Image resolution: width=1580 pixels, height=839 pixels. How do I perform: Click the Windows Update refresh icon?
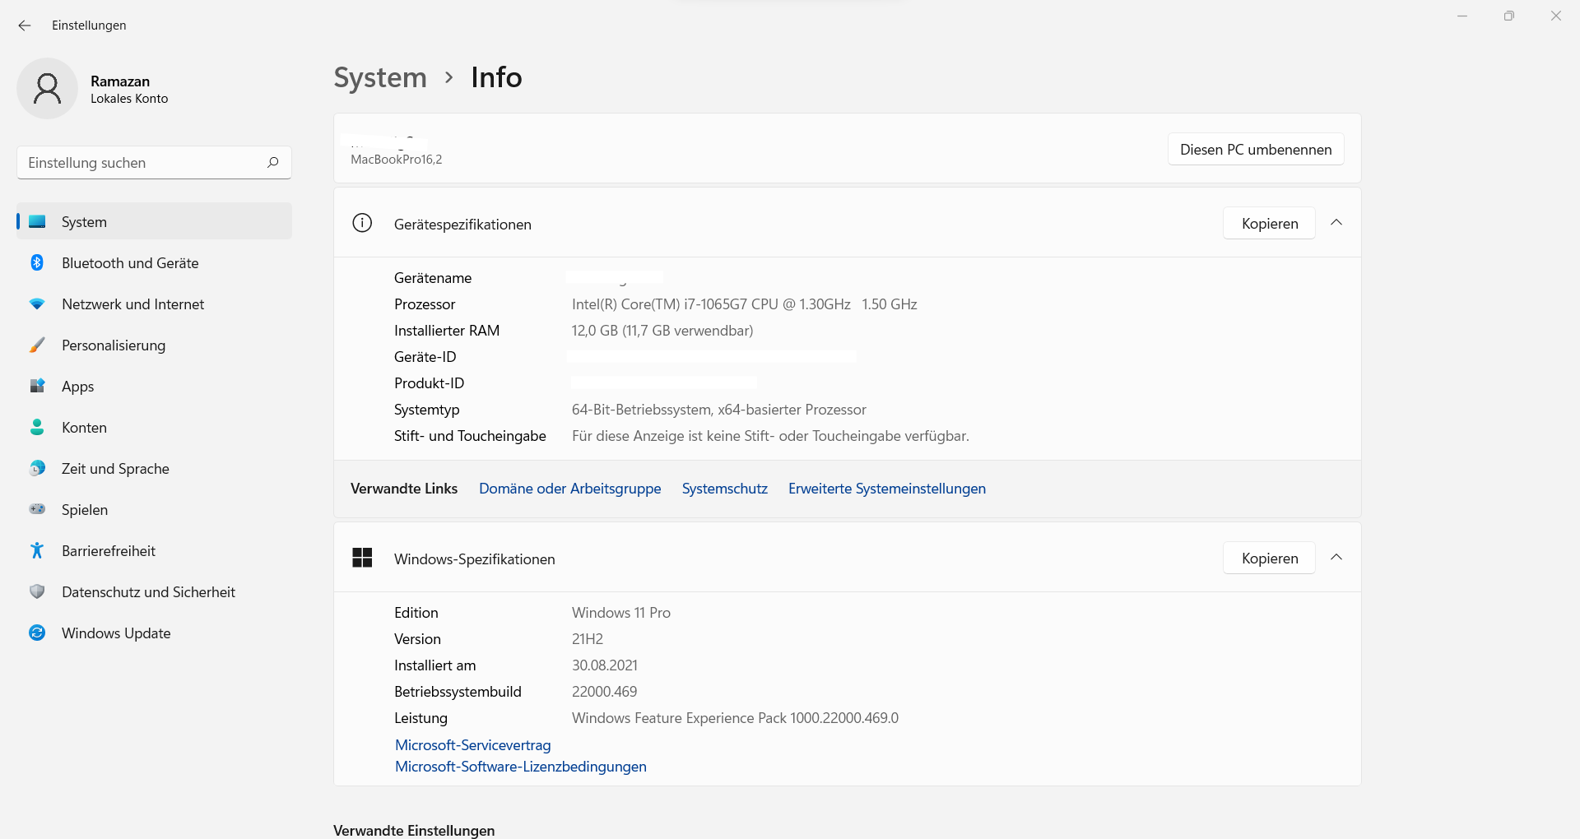pyautogui.click(x=37, y=633)
